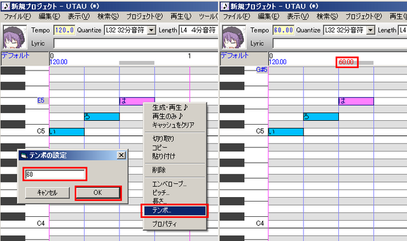Open 再生(L) menu in left window

(x=181, y=17)
